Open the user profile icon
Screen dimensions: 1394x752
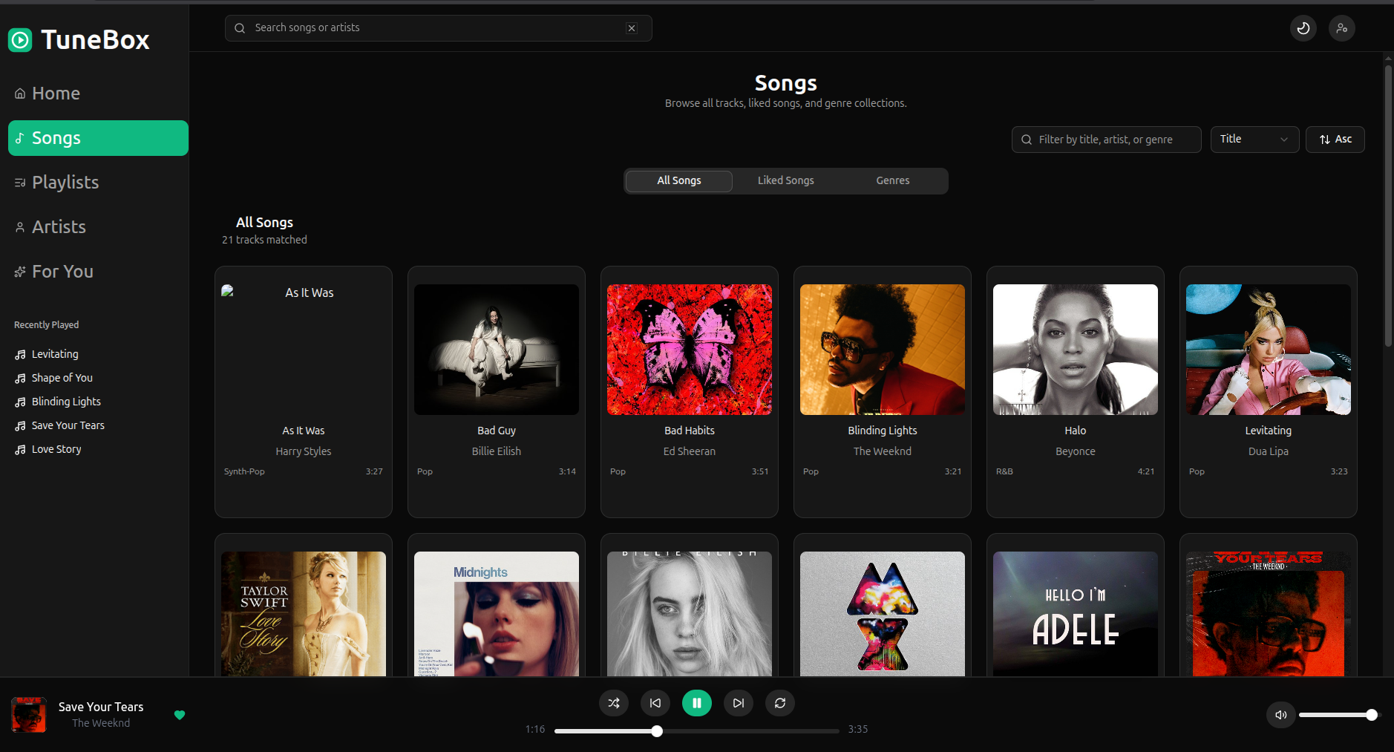(x=1343, y=27)
